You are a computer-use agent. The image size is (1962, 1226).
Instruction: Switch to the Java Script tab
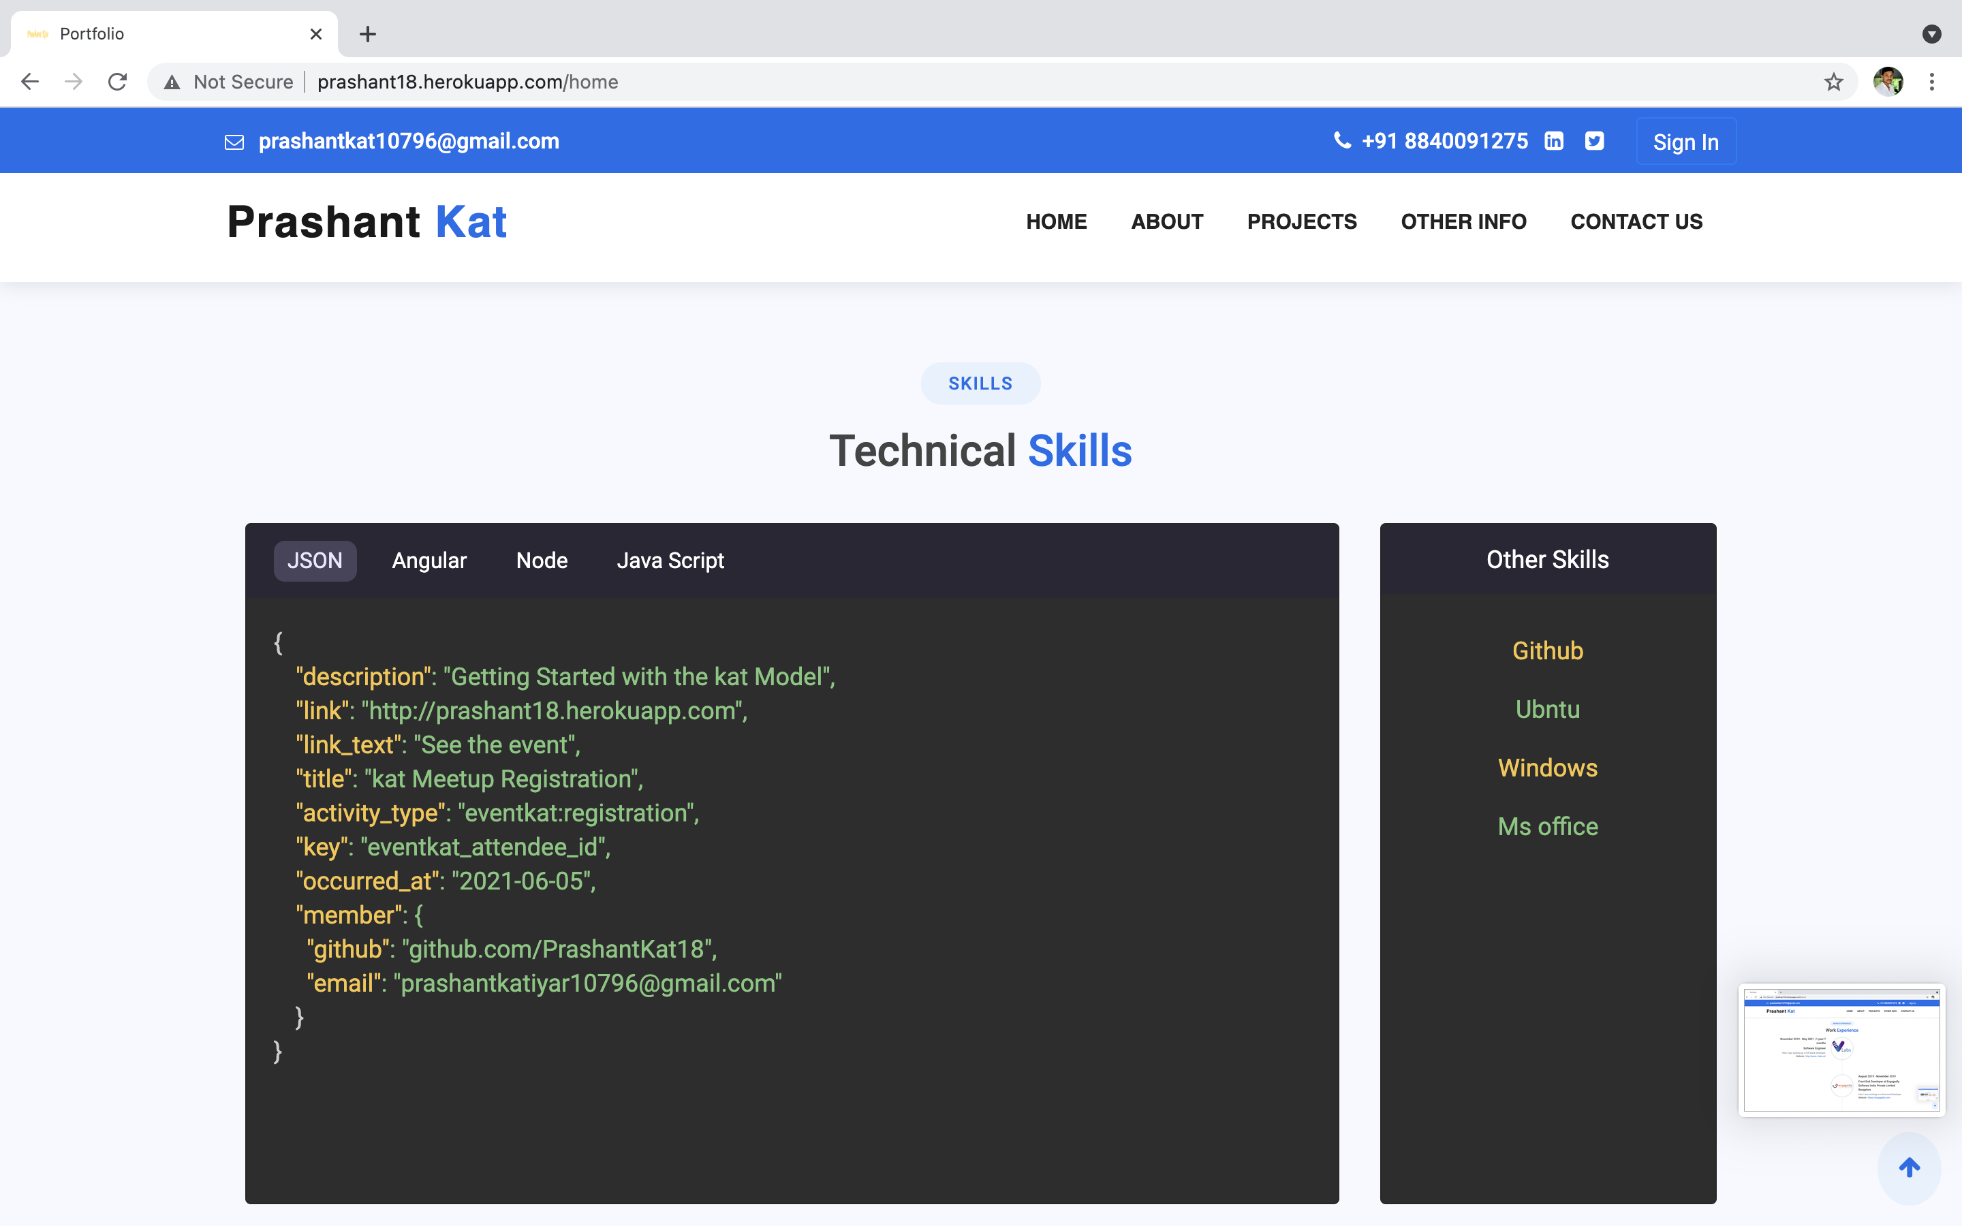pyautogui.click(x=670, y=561)
